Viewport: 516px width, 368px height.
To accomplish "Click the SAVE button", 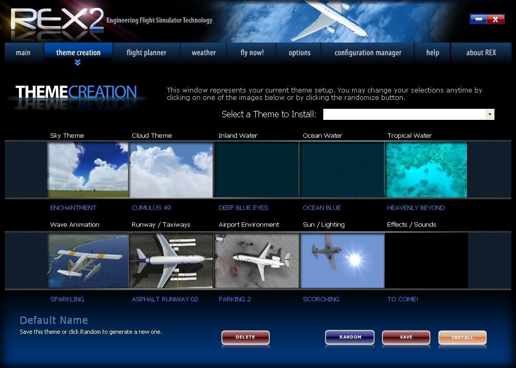I will point(406,338).
